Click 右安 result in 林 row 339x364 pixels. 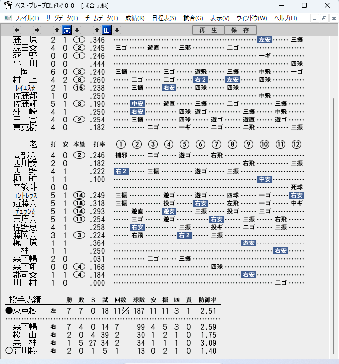click(x=281, y=251)
